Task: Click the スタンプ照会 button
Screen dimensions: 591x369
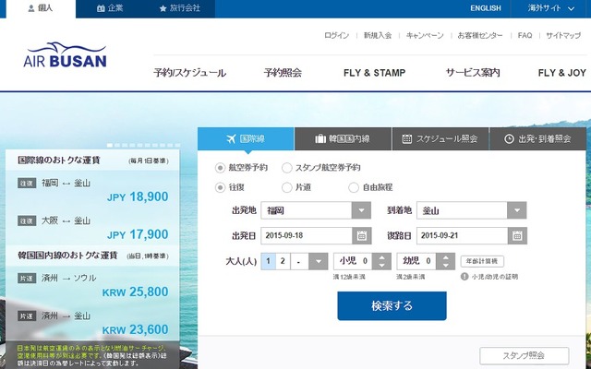Action: tap(524, 355)
